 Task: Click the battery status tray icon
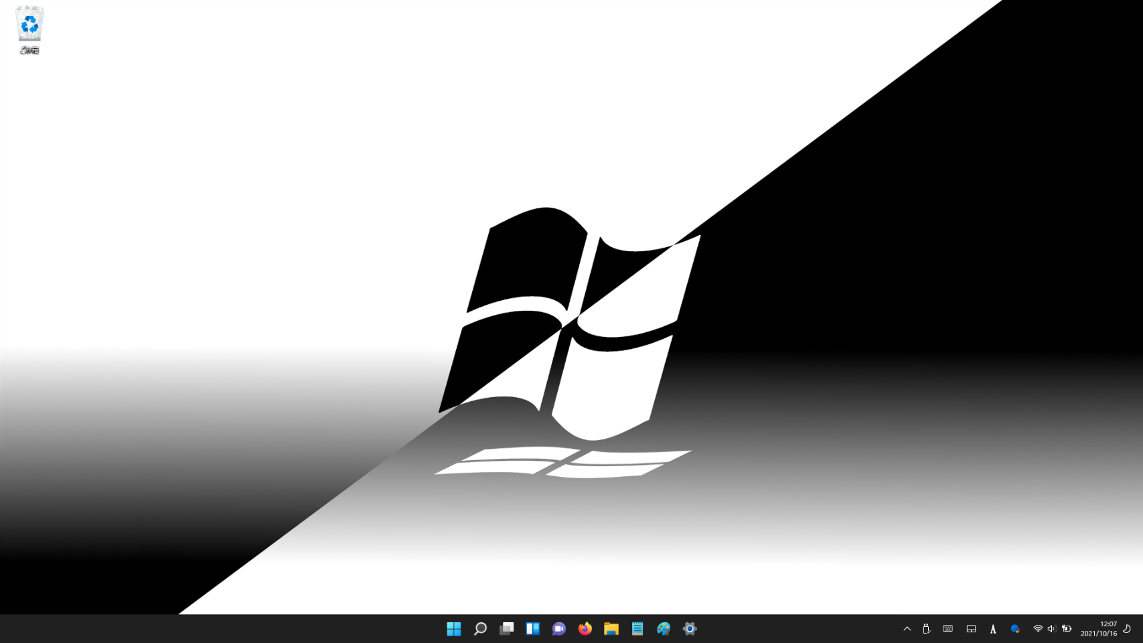coord(1067,629)
